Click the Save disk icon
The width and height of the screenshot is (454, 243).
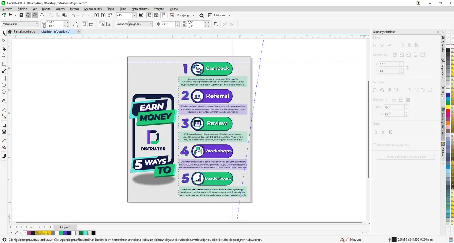pos(21,15)
